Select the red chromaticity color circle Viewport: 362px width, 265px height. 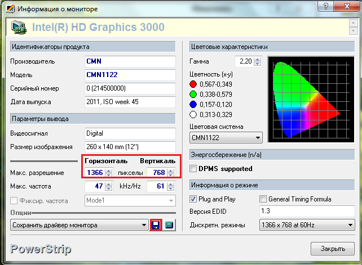(193, 84)
